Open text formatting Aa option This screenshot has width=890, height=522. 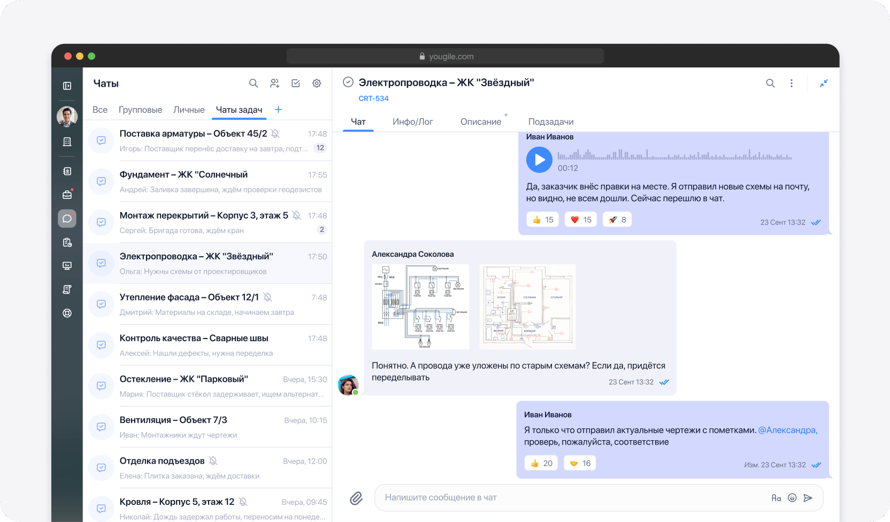pyautogui.click(x=776, y=498)
